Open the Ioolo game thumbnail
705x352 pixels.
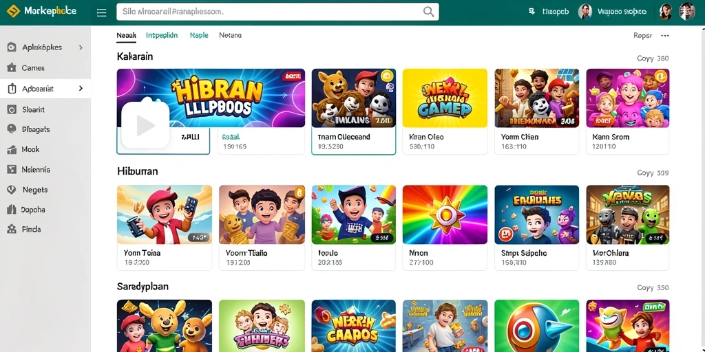tap(354, 214)
